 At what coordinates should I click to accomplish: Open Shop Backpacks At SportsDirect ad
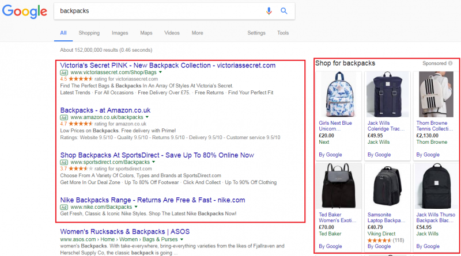157,155
